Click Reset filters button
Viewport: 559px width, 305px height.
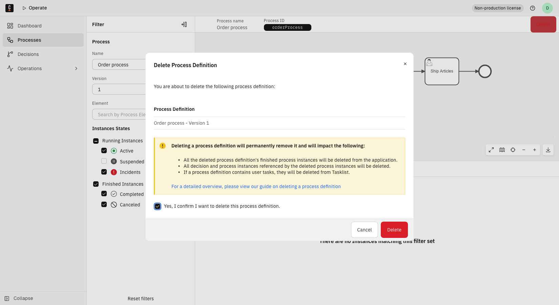pos(141,299)
